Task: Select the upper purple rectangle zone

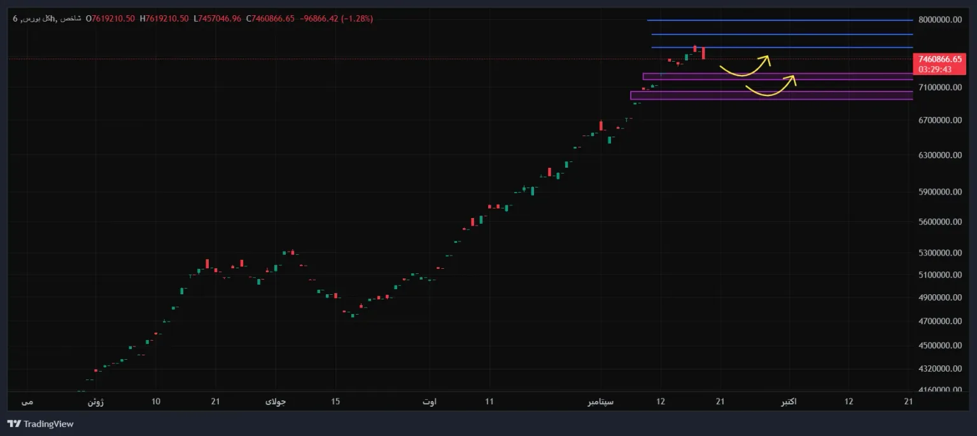Action: point(778,76)
